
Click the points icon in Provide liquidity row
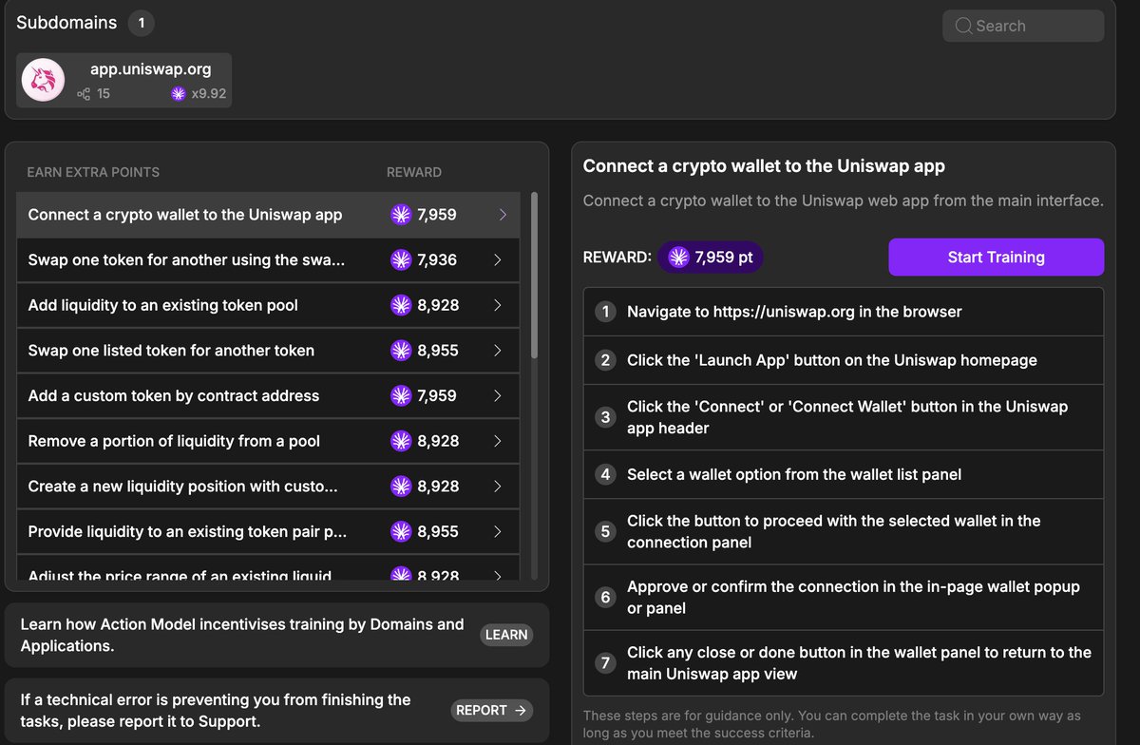(401, 531)
